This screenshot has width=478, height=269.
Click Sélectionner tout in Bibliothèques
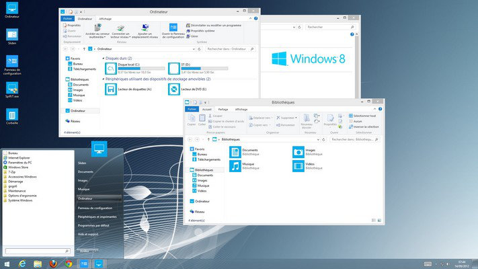click(x=362, y=116)
